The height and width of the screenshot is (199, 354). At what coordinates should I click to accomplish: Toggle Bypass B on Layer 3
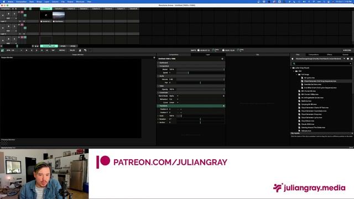[x=9, y=14]
